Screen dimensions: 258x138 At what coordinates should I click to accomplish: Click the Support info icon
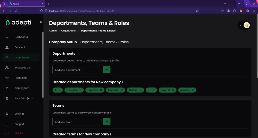[7, 124]
